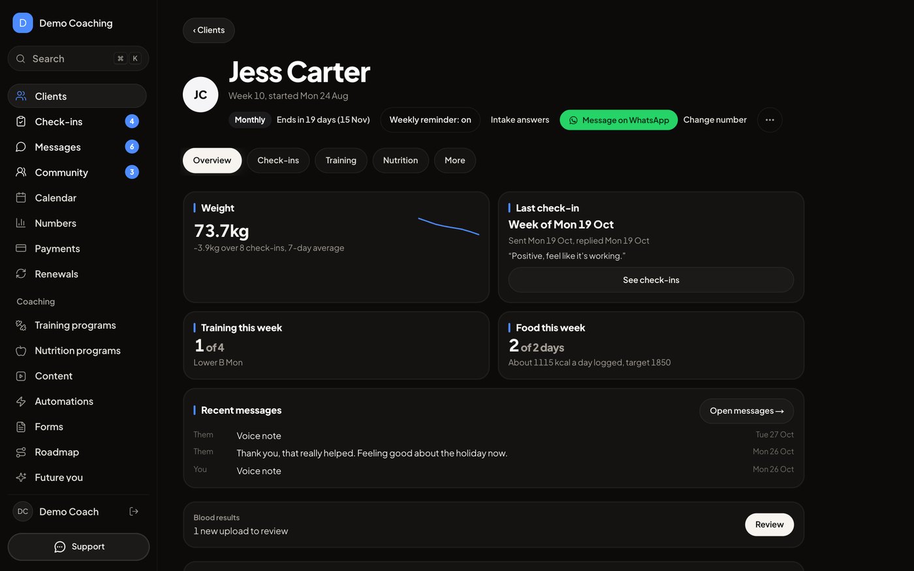This screenshot has width=914, height=571.
Task: Focus the Search field
Action: click(78, 59)
